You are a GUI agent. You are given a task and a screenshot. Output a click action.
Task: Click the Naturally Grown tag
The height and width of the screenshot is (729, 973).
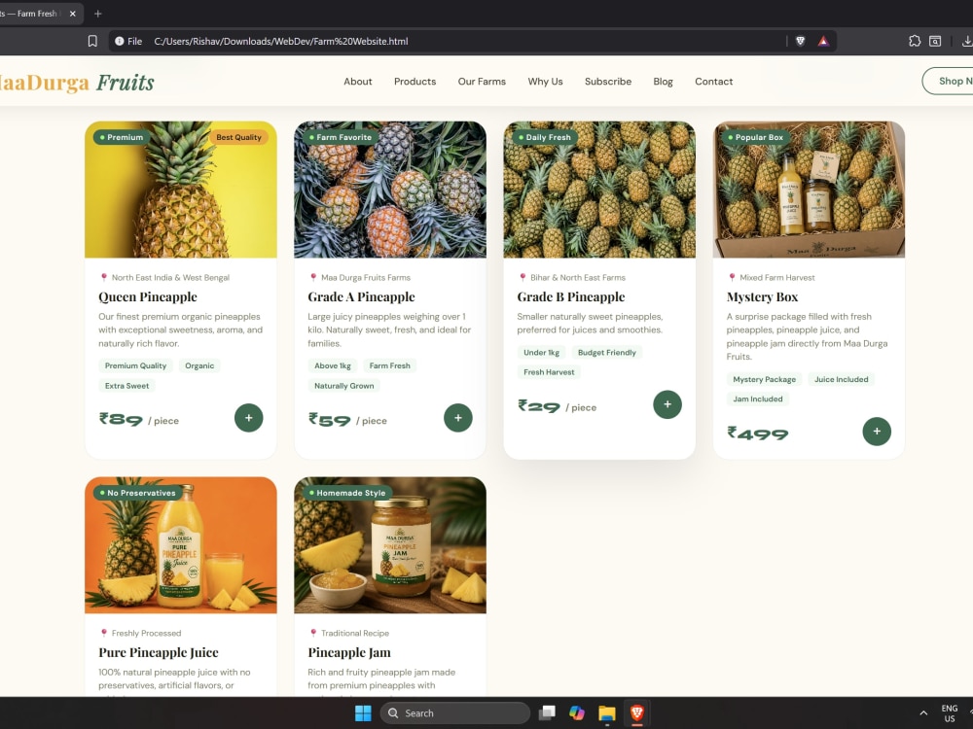click(343, 386)
